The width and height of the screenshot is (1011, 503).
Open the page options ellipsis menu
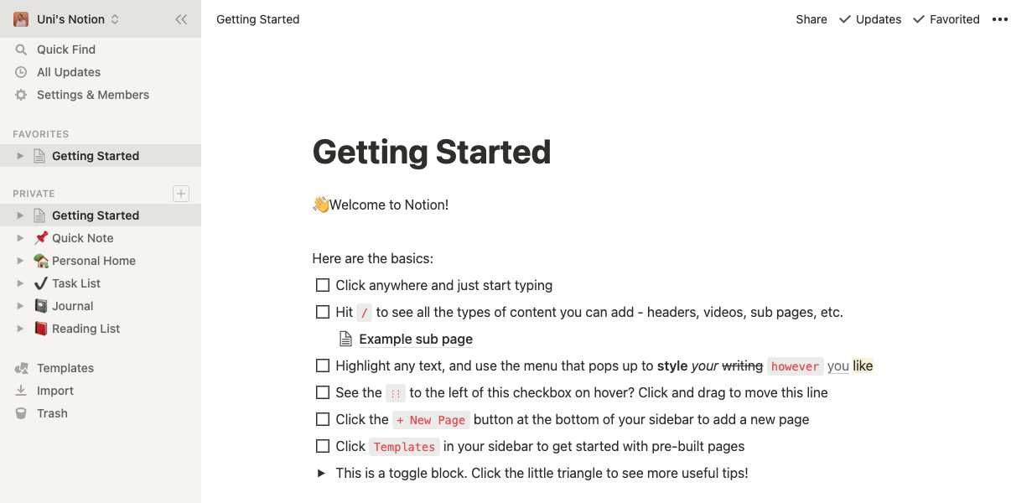[999, 19]
